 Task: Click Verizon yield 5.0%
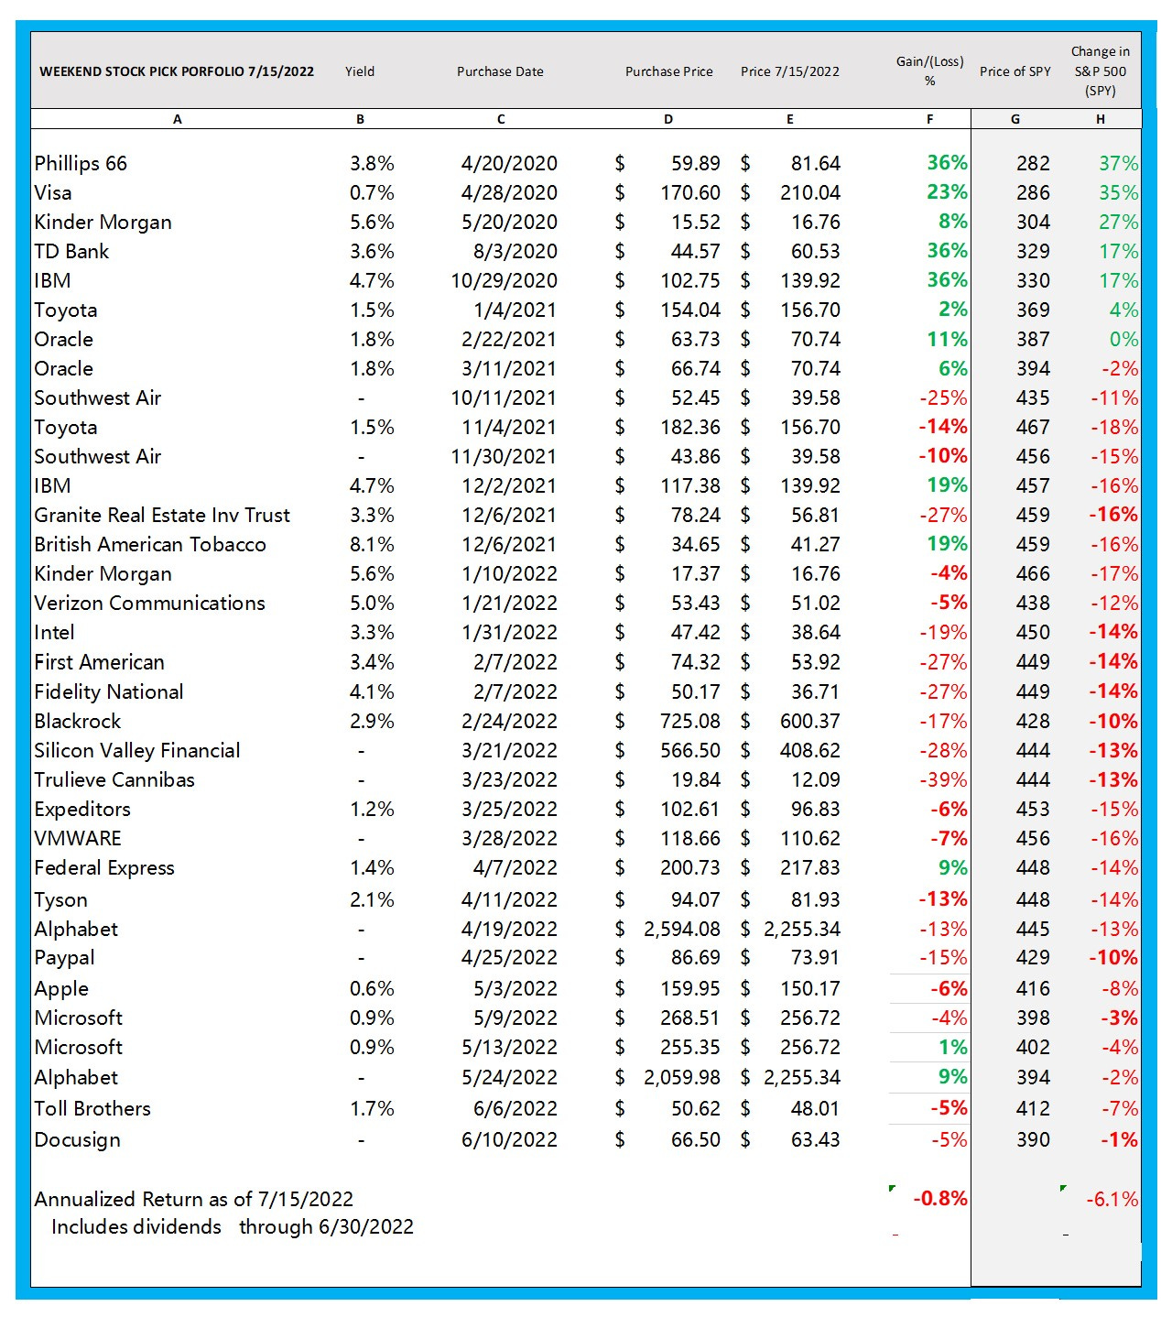click(372, 603)
